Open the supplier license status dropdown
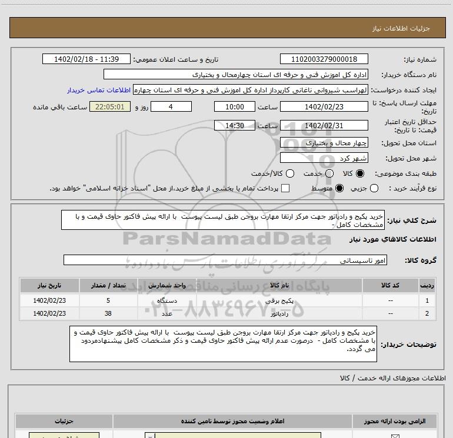 click(233, 435)
